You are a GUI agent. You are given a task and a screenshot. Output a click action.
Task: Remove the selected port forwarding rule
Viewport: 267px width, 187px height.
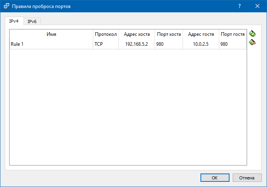[x=252, y=42]
